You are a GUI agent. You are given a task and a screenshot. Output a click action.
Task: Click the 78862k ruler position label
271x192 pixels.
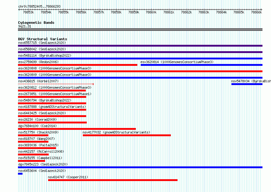coord(186,12)
